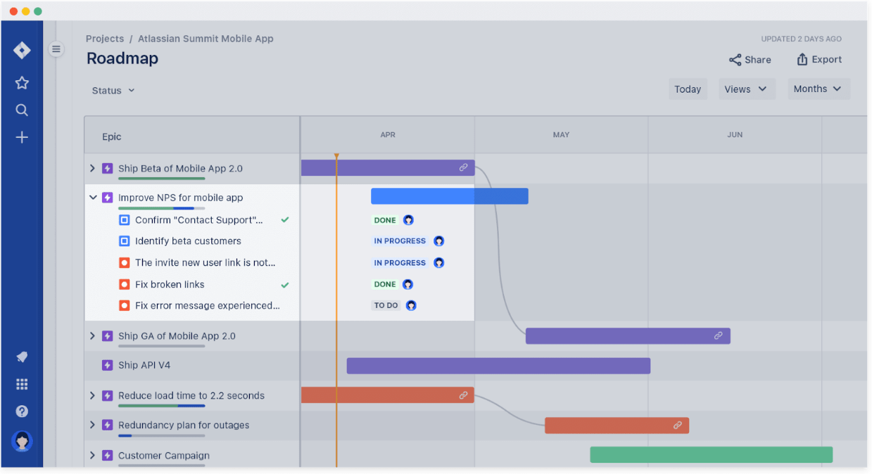The height and width of the screenshot is (474, 872).
Task: Click the DONE status for Confirm "Contact Support"
Action: pos(385,220)
